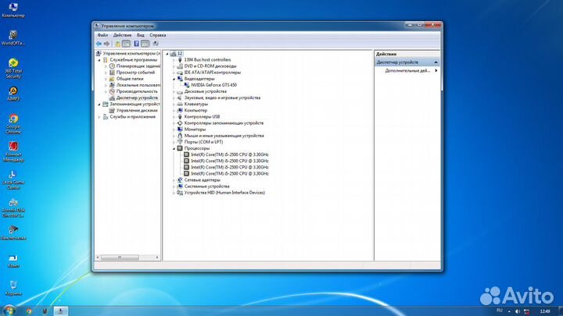Expand the Сетевые адаптеры node
Image resolution: width=563 pixels, height=316 pixels.
174,180
